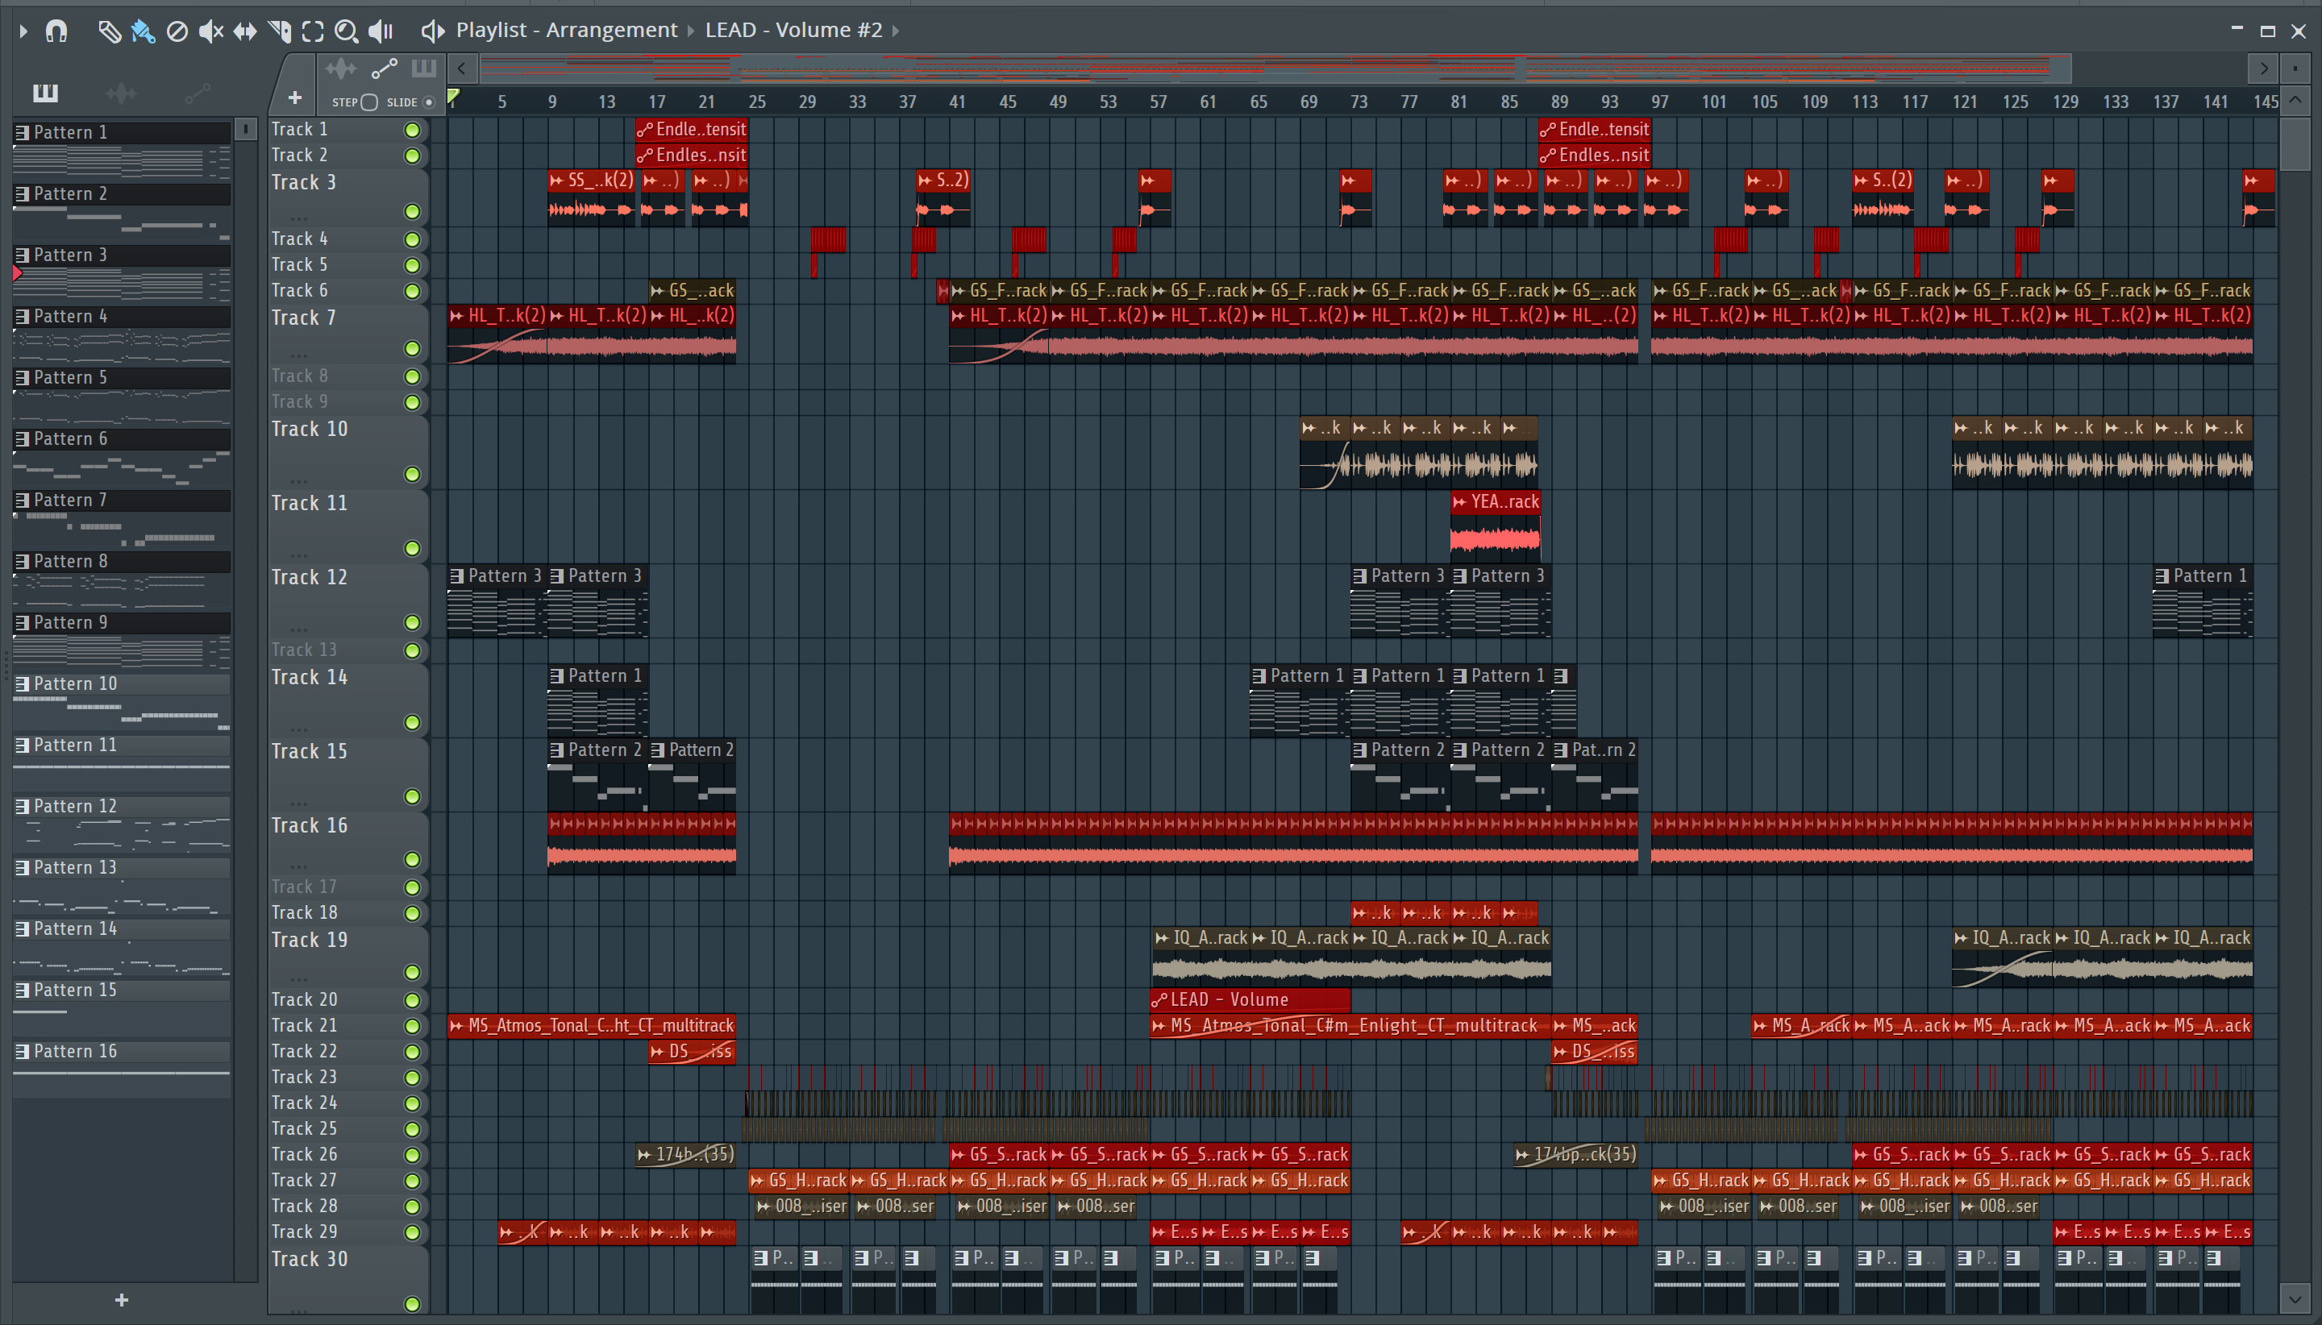This screenshot has width=2322, height=1325.
Task: Mute Track 16 via green LED
Action: 412,859
